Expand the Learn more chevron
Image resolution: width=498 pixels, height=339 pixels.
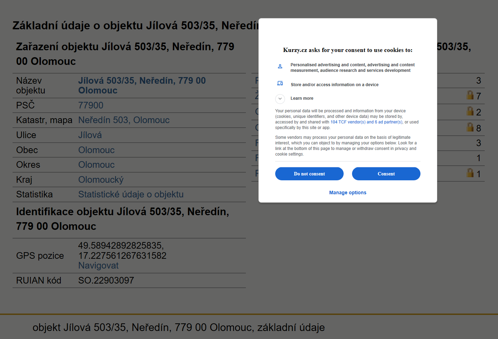coord(280,99)
